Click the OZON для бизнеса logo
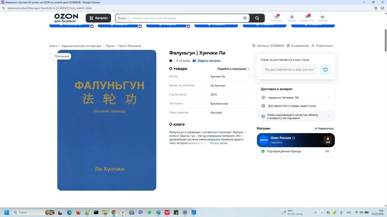 click(x=66, y=18)
